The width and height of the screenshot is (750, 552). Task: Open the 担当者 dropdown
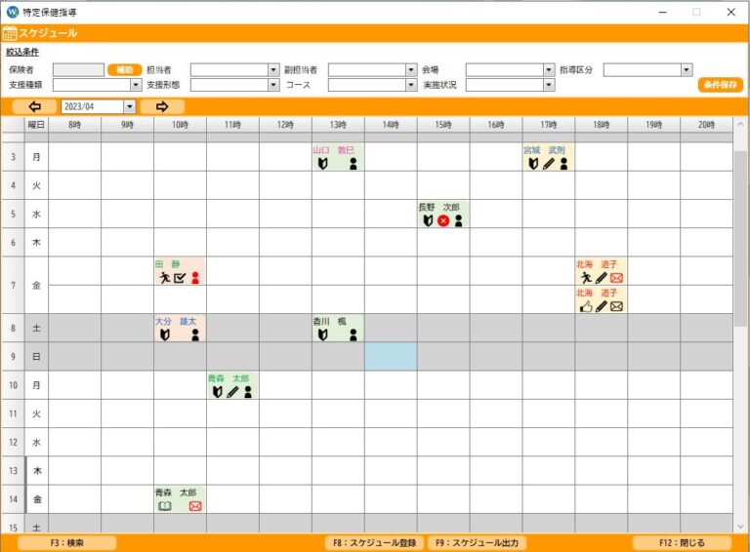pyautogui.click(x=273, y=70)
